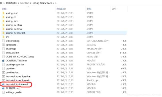Click the gradle.properties file icon
162x97 pixels.
[3, 64]
